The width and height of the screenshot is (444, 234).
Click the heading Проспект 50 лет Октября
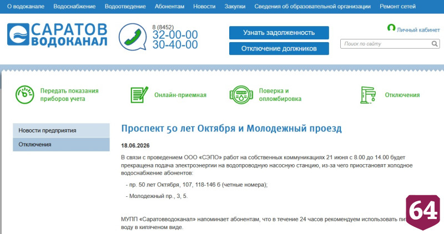point(231,129)
